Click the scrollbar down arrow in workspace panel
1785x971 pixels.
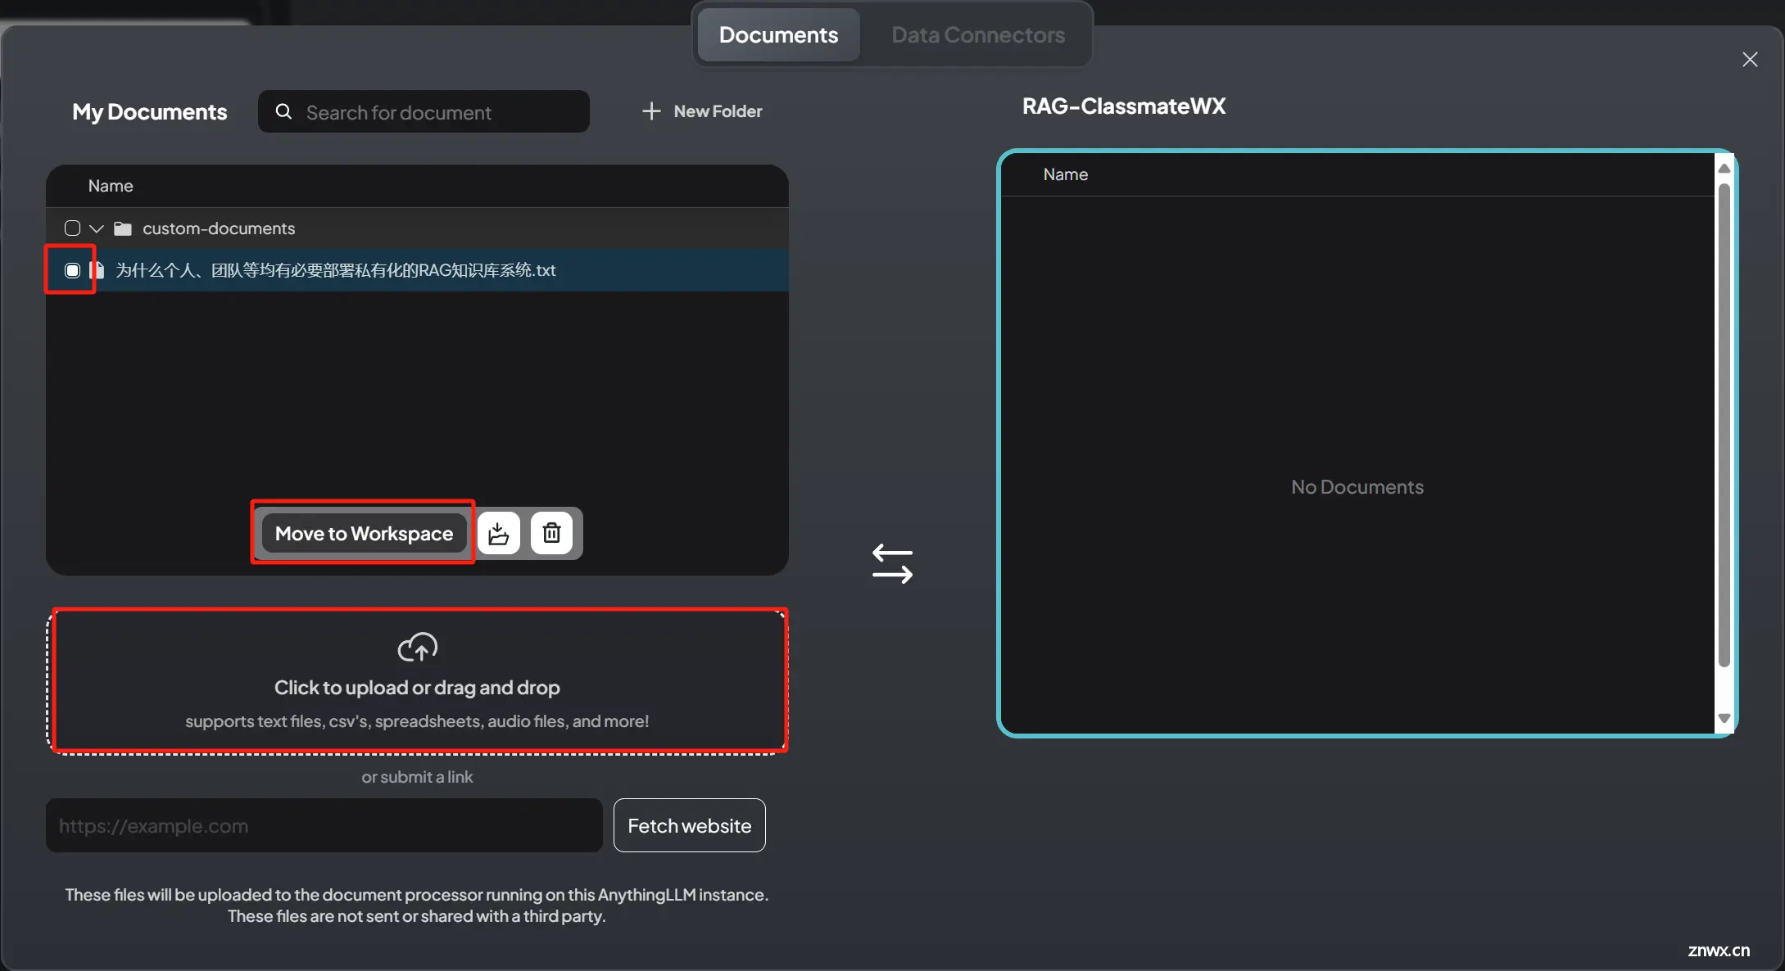coord(1724,718)
